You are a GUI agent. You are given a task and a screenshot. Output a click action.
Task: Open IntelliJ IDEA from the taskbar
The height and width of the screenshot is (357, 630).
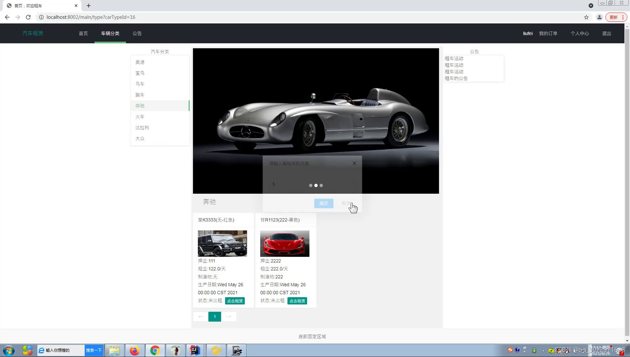[195, 350]
